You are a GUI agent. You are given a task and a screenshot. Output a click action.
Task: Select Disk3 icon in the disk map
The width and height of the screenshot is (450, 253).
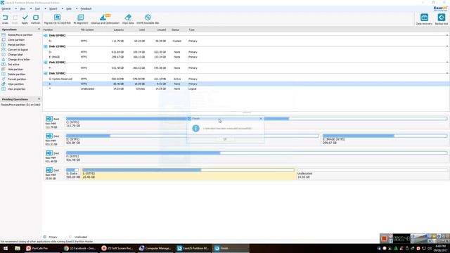pyautogui.click(x=49, y=170)
